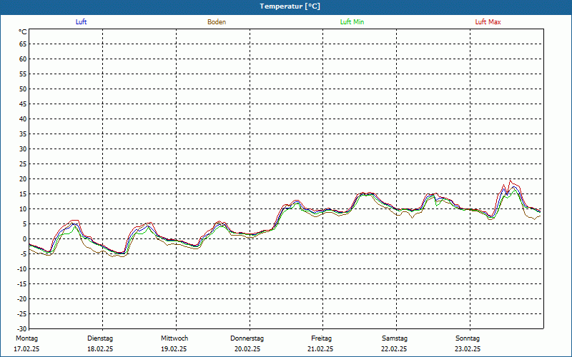Image resolution: width=572 pixels, height=357 pixels.
Task: Click the Samstag day label
Action: [x=395, y=338]
